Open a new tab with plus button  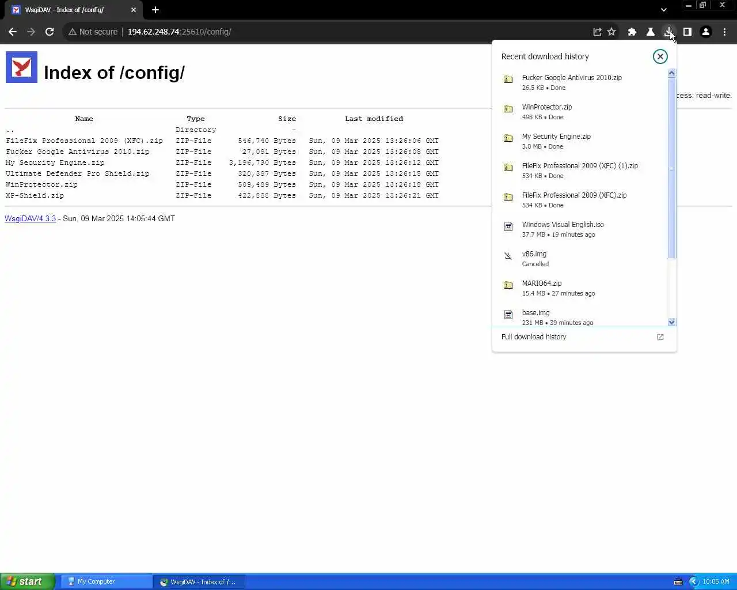tap(155, 10)
